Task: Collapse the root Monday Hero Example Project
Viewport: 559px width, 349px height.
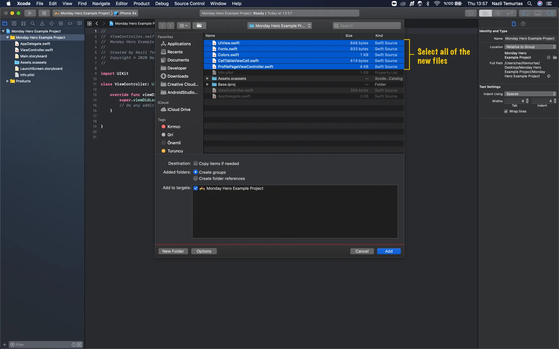Action: point(3,31)
